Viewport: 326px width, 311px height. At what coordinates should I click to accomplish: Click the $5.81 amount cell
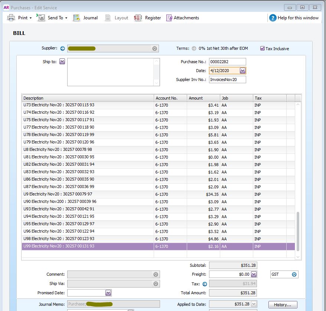click(x=203, y=135)
